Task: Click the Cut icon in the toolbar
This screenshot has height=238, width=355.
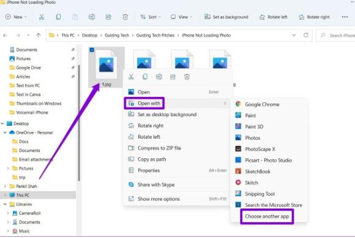Action: [42, 17]
